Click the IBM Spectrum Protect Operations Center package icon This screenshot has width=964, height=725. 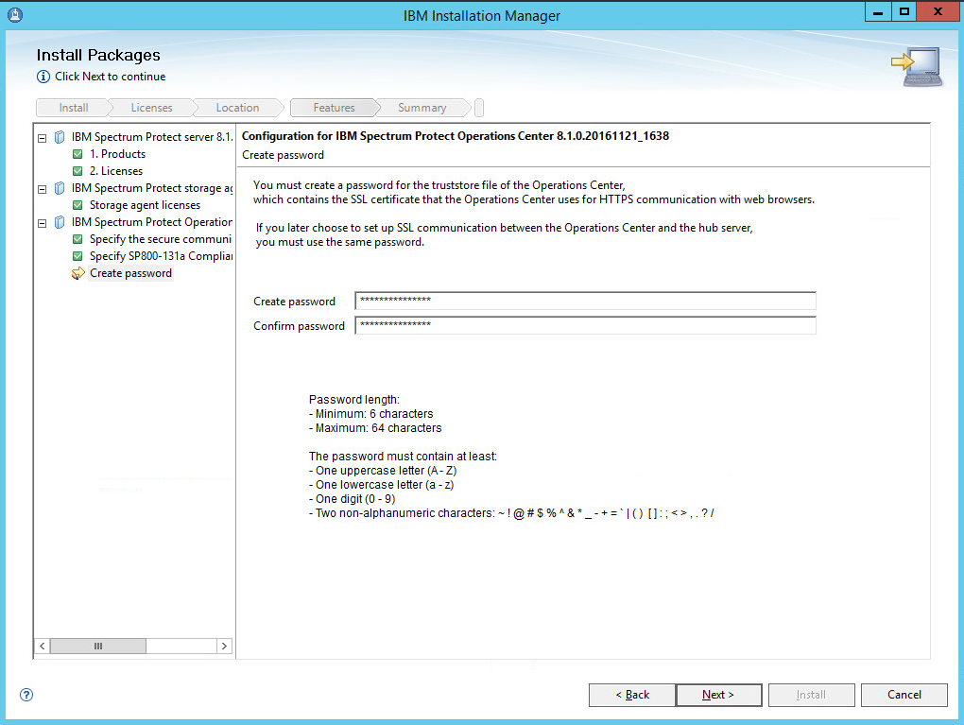pyautogui.click(x=60, y=222)
